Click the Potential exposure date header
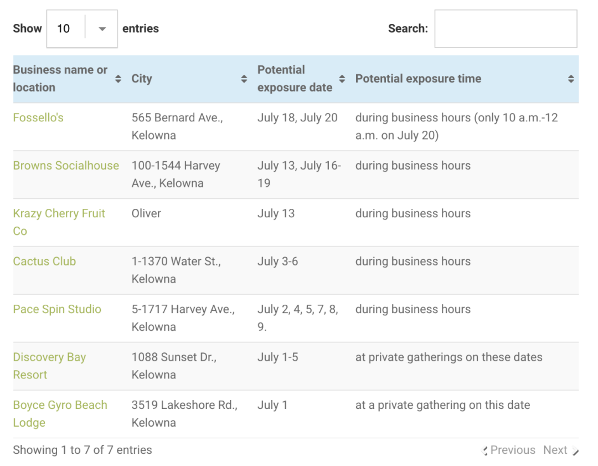 (295, 79)
